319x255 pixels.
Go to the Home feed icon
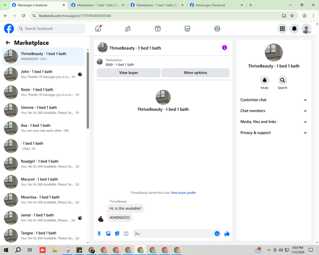click(x=98, y=29)
